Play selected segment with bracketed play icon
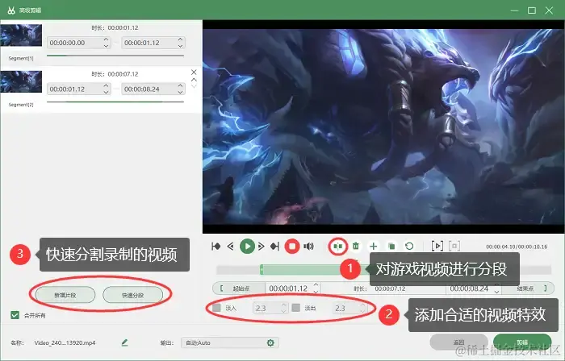 437,246
